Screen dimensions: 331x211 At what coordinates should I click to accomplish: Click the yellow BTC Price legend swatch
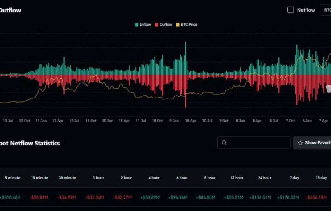(x=178, y=25)
